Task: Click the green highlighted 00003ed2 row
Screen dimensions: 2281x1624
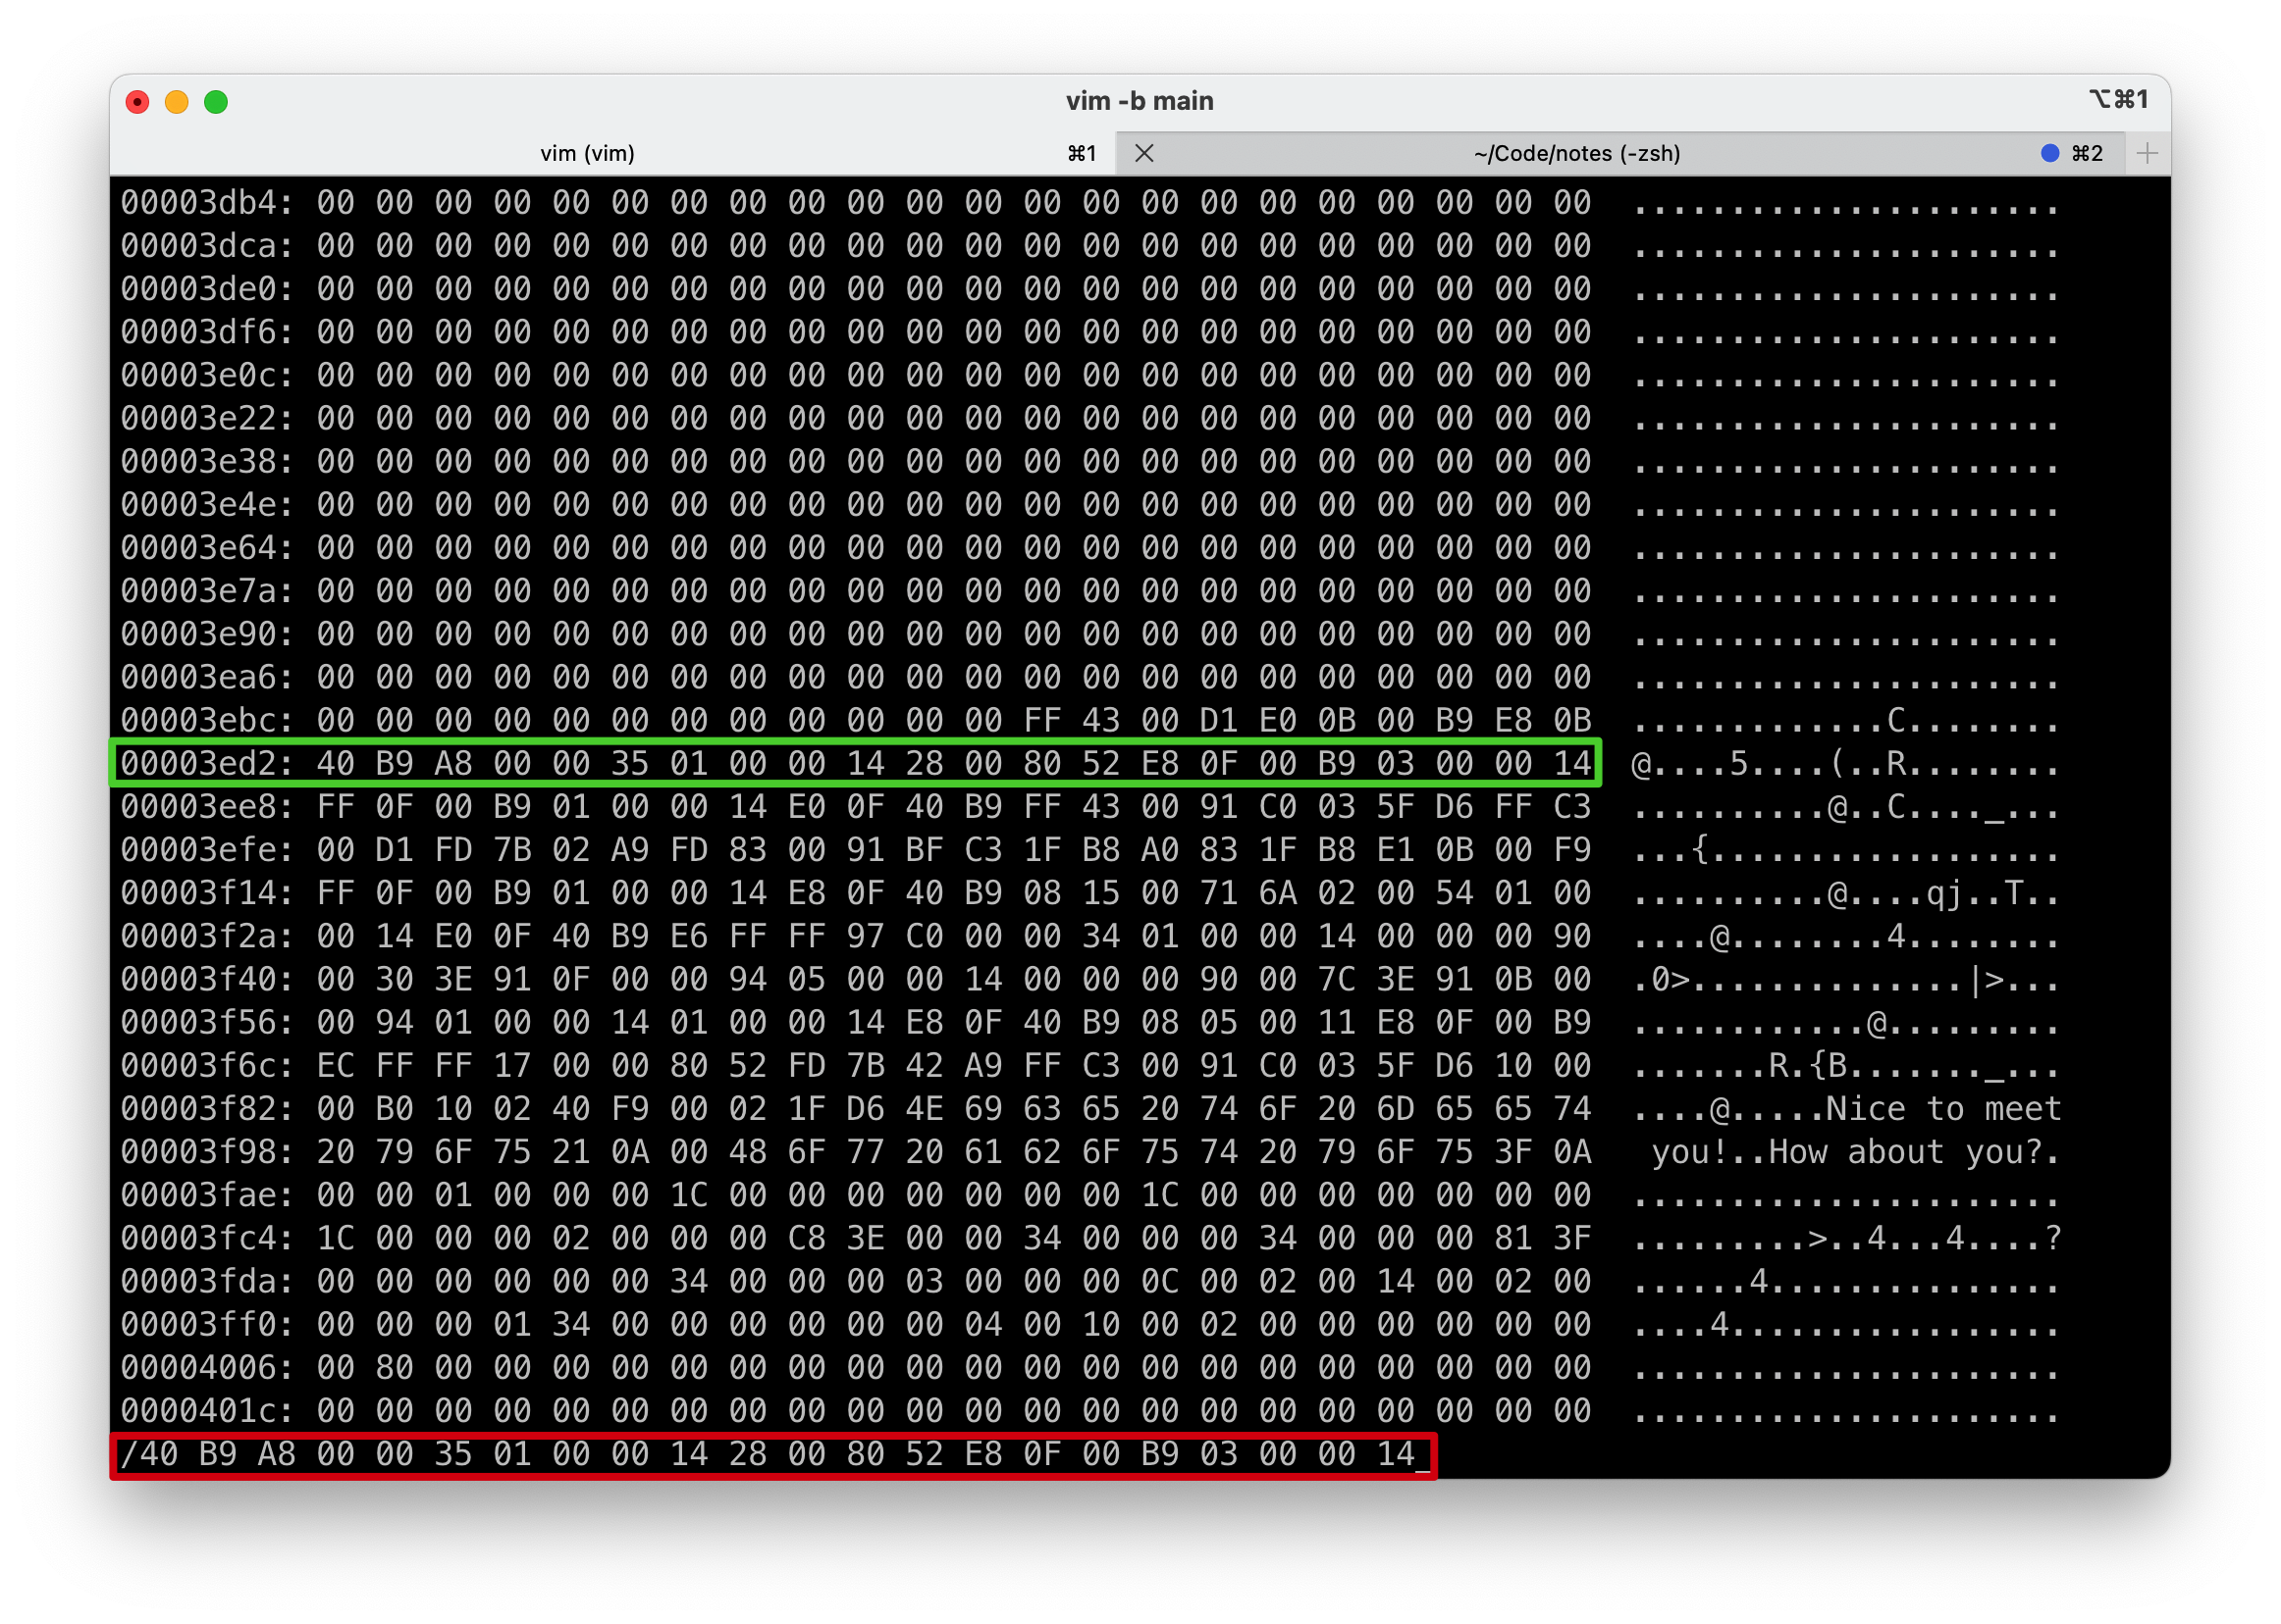Action: pos(854,764)
